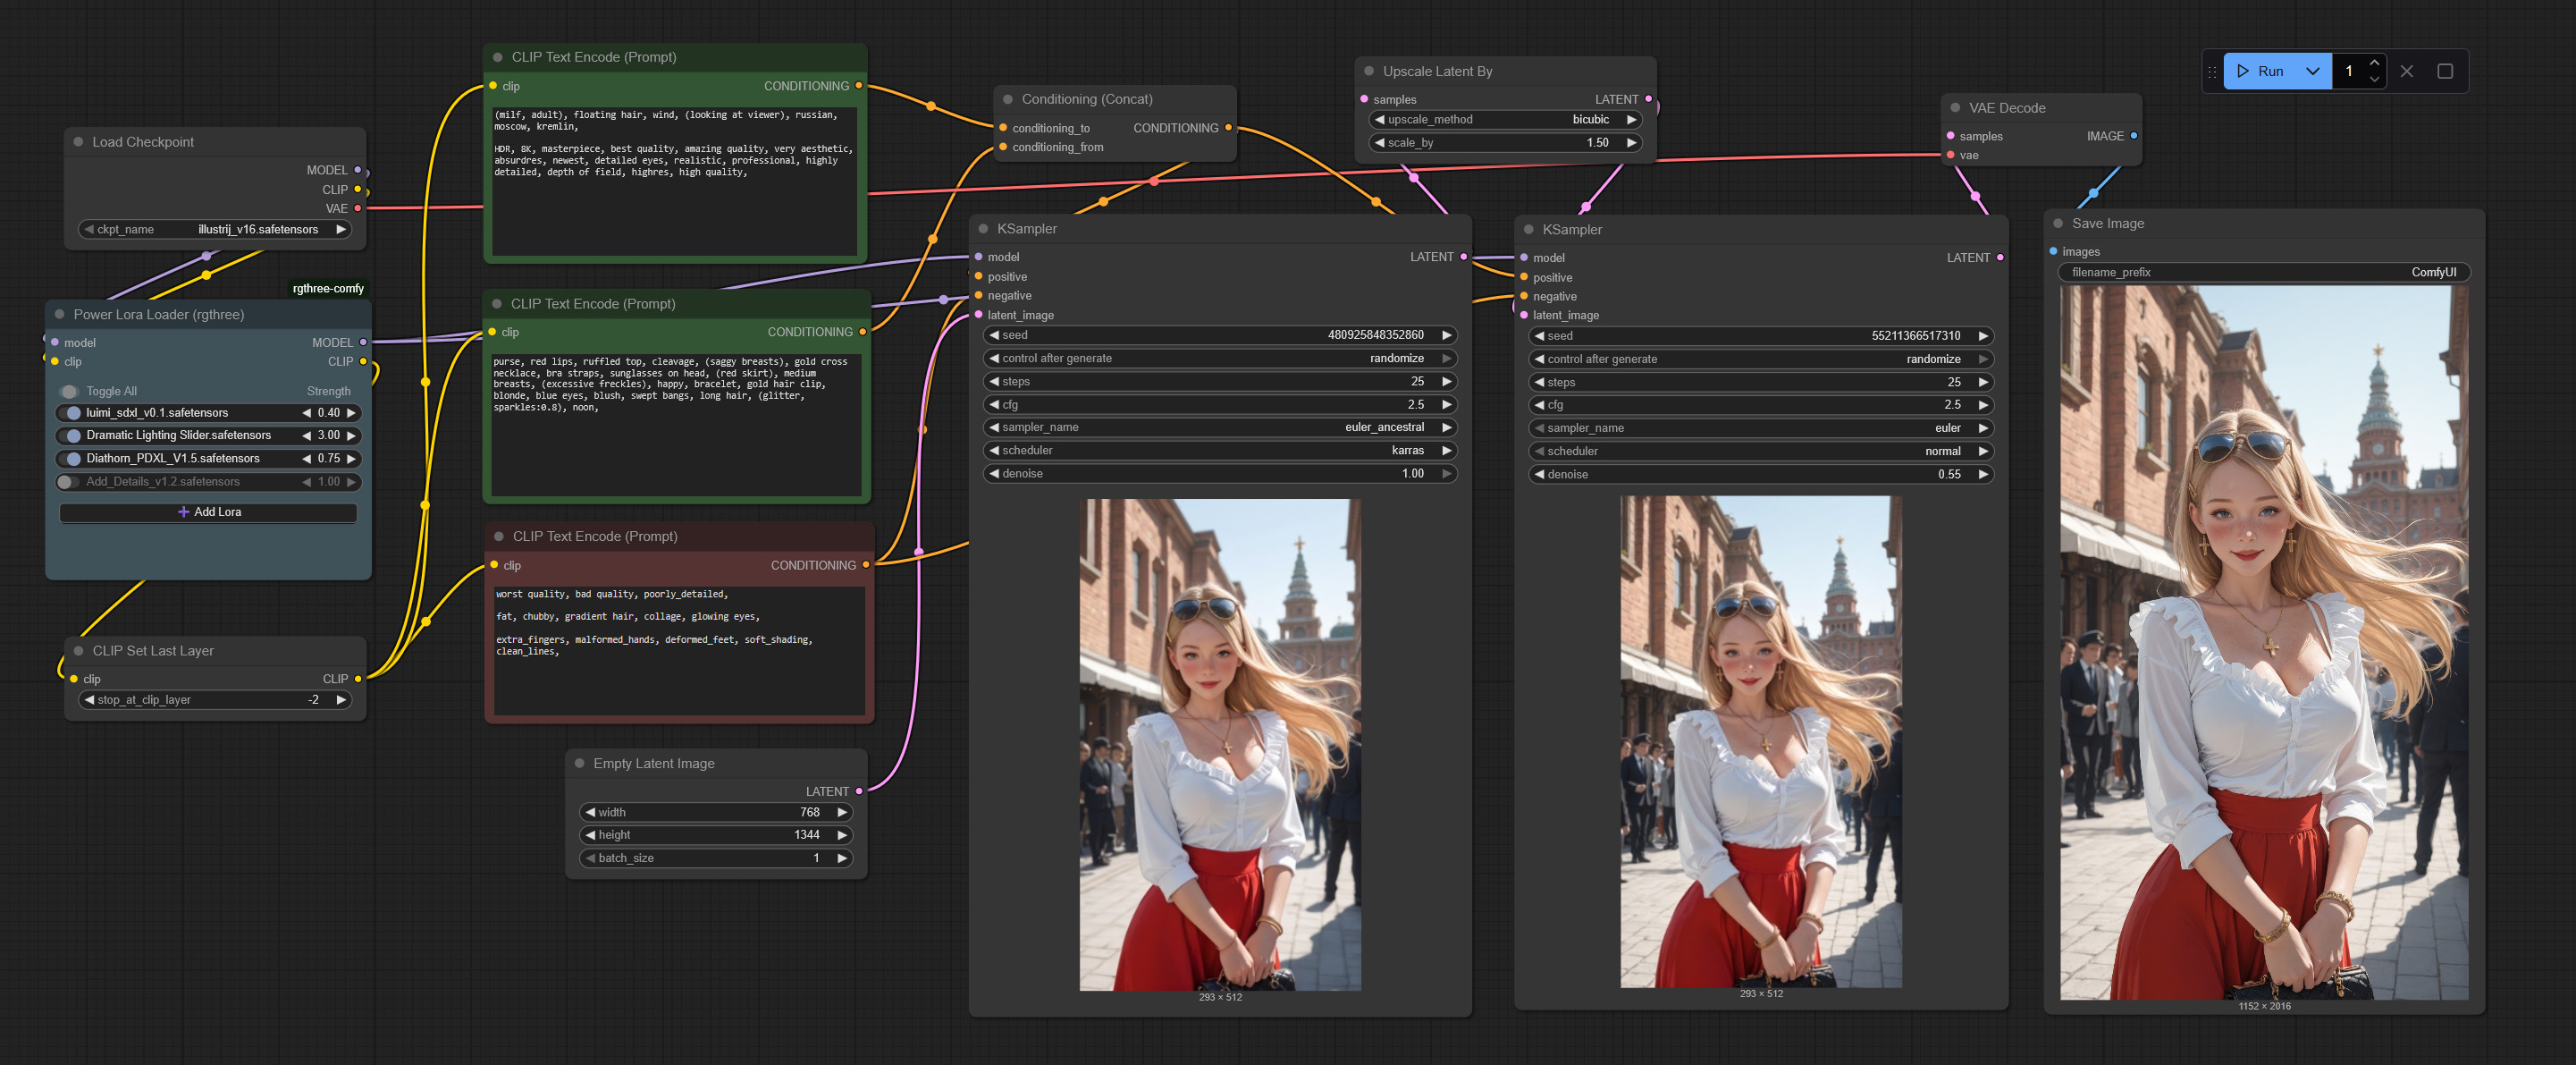
Task: Collapse the red CLIP Text Encode node
Action: pyautogui.click(x=499, y=537)
